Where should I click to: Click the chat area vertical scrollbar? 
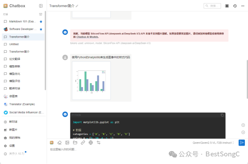(x=247, y=79)
